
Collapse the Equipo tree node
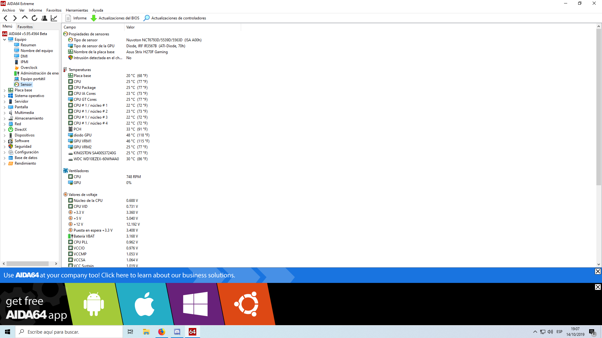click(4, 39)
